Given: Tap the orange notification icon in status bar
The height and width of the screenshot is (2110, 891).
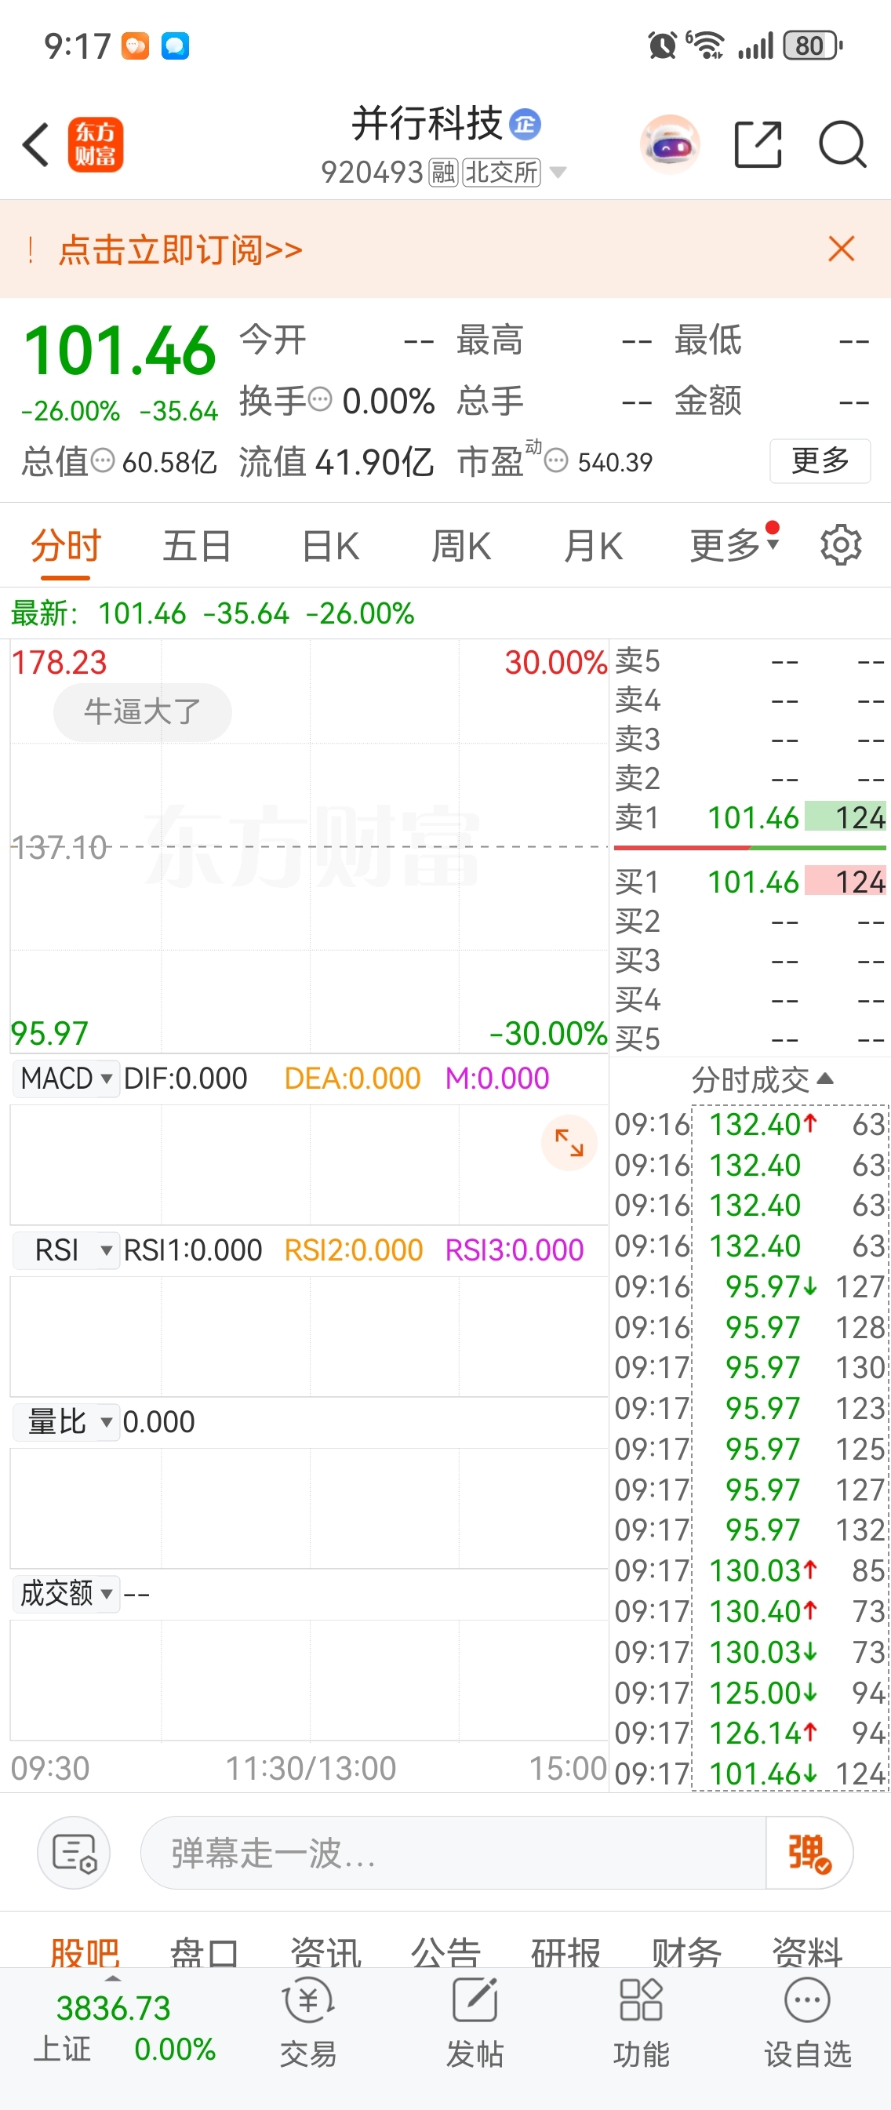Looking at the screenshot, I should coord(135,45).
